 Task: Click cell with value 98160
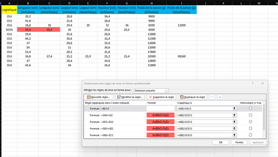[182, 56]
